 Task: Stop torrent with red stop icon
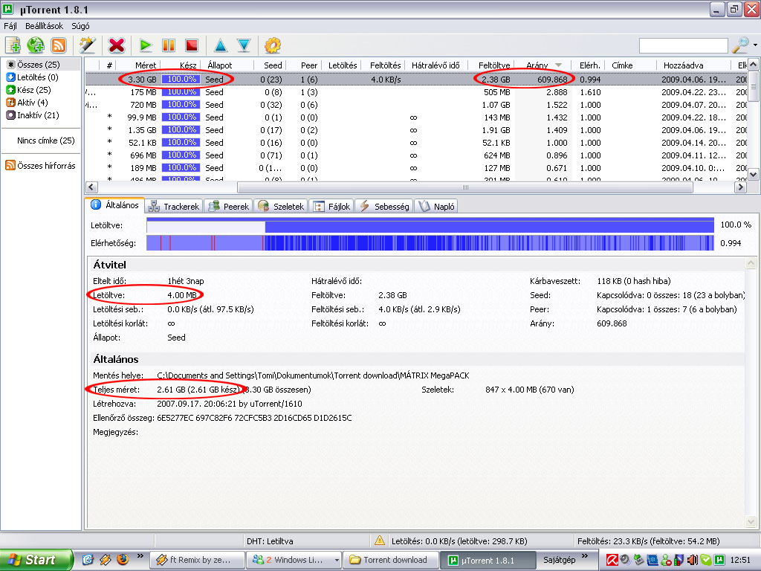click(x=192, y=45)
